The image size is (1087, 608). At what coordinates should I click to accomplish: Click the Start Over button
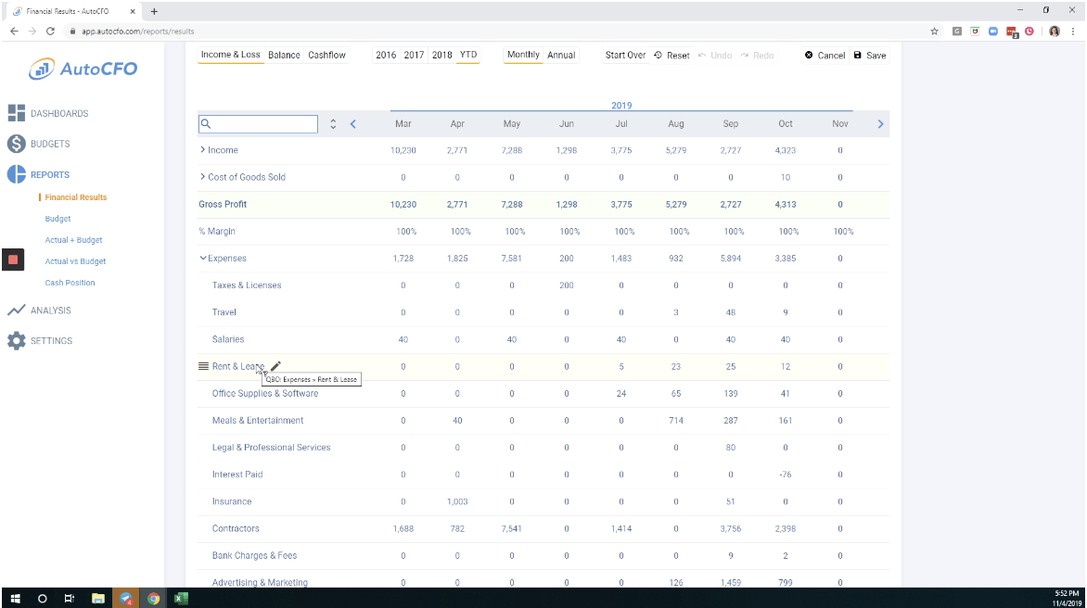click(624, 55)
